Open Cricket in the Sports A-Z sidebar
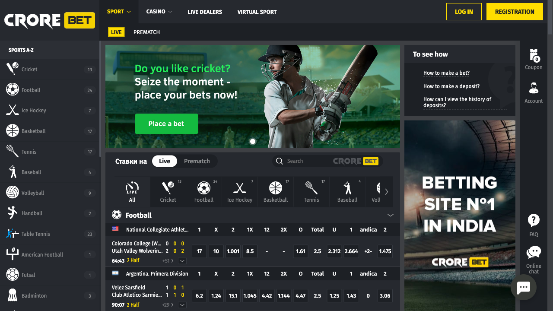553x311 pixels. pyautogui.click(x=50, y=69)
